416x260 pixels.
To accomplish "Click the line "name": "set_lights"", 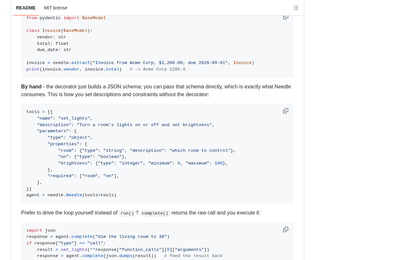I will [x=65, y=118].
